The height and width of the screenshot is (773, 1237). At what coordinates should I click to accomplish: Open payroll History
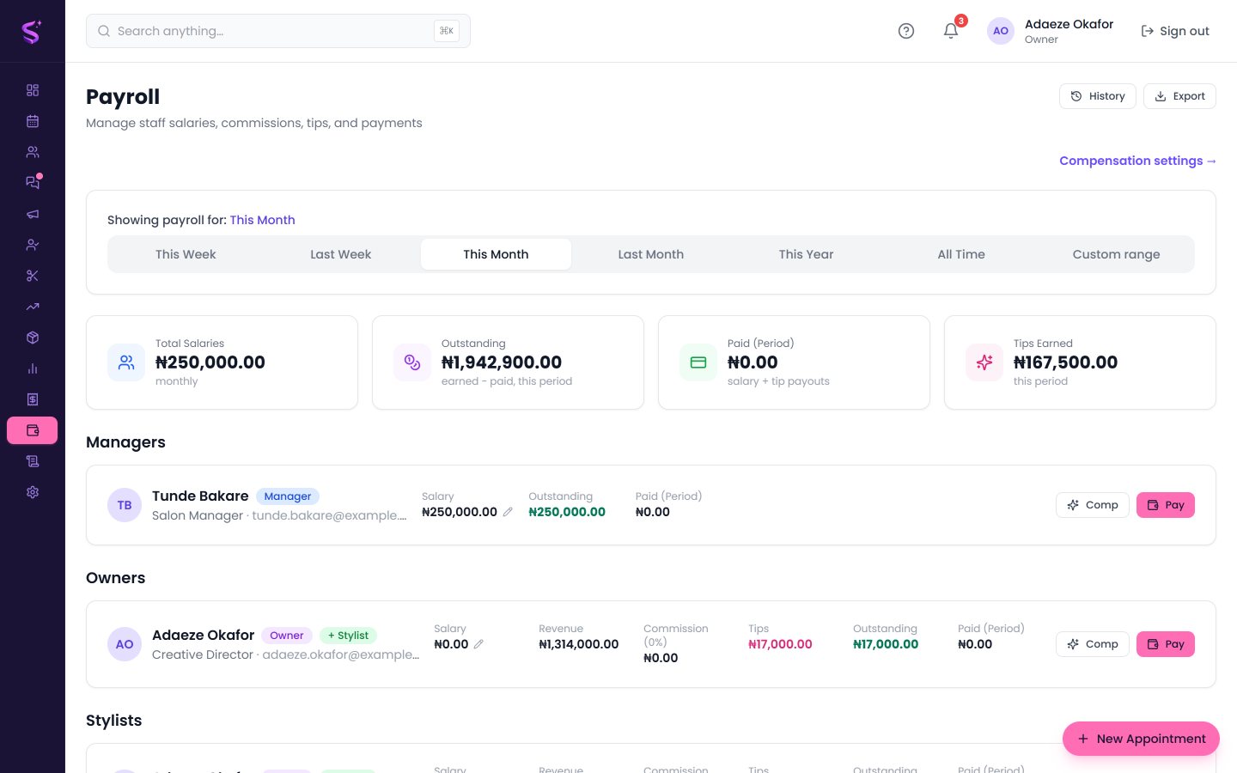click(1098, 96)
